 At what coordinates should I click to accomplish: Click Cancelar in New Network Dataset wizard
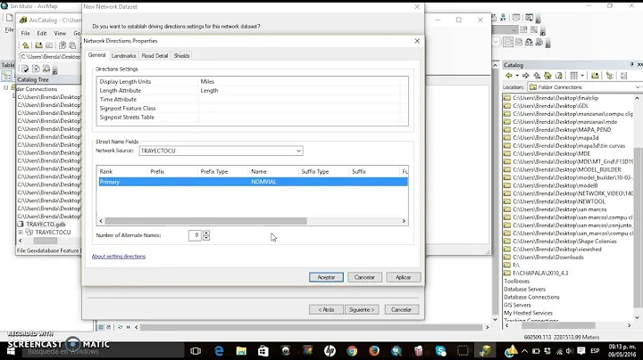click(401, 310)
